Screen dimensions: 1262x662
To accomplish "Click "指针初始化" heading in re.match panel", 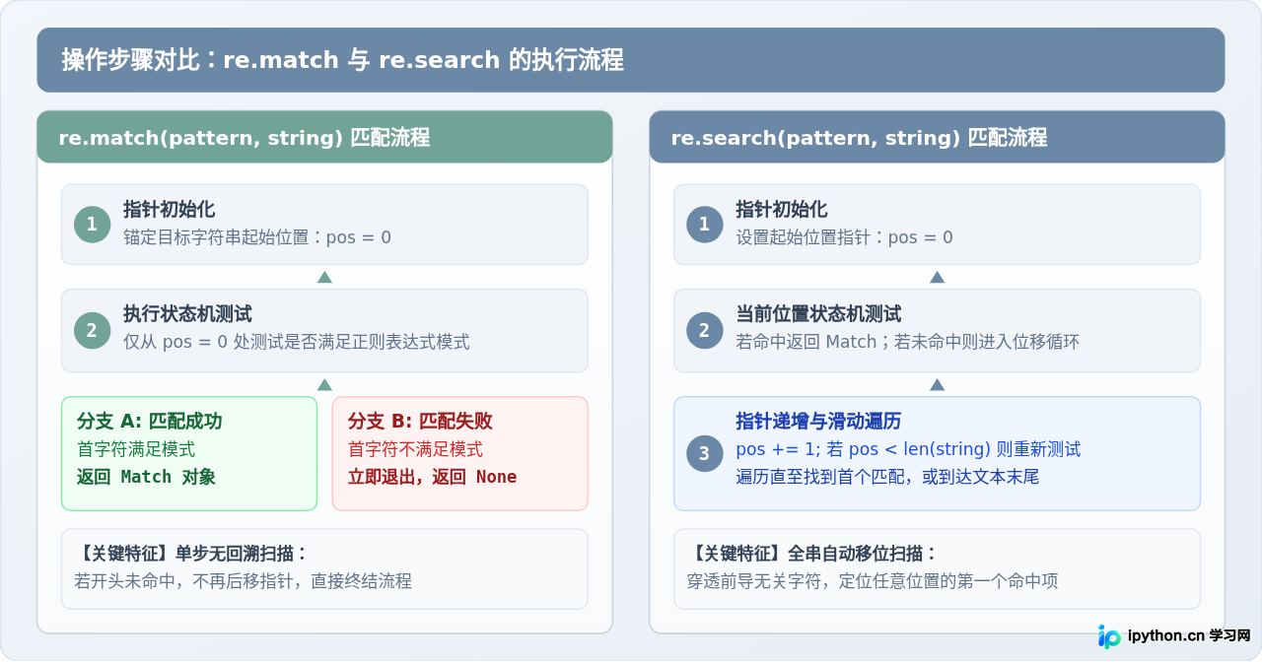I will click(169, 210).
